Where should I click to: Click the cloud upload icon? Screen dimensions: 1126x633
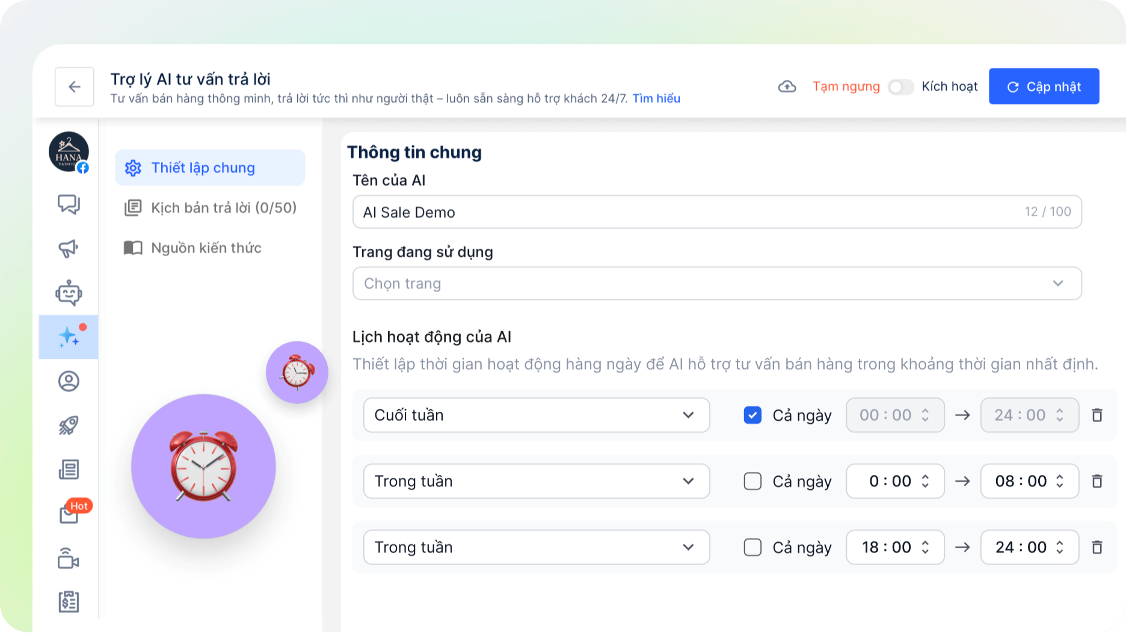(787, 87)
